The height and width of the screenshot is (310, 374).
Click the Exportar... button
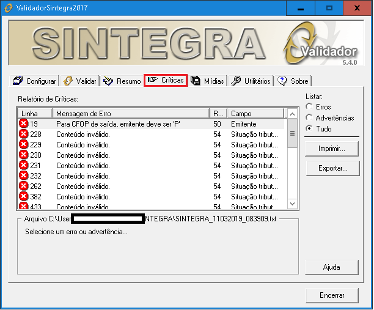332,168
